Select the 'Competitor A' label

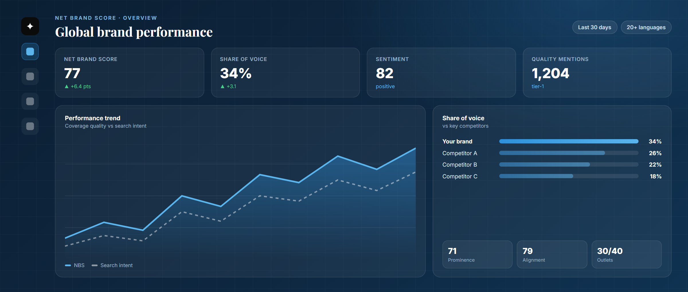(460, 153)
